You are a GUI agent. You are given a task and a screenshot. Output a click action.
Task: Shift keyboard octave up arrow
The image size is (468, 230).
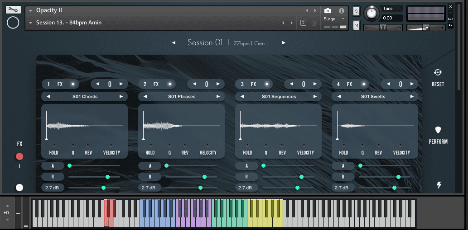[7, 206]
